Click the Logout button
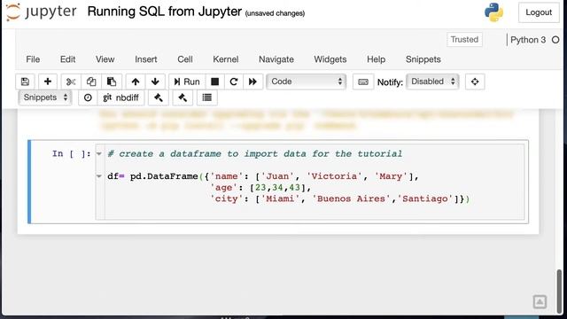The width and height of the screenshot is (567, 319). click(x=539, y=12)
